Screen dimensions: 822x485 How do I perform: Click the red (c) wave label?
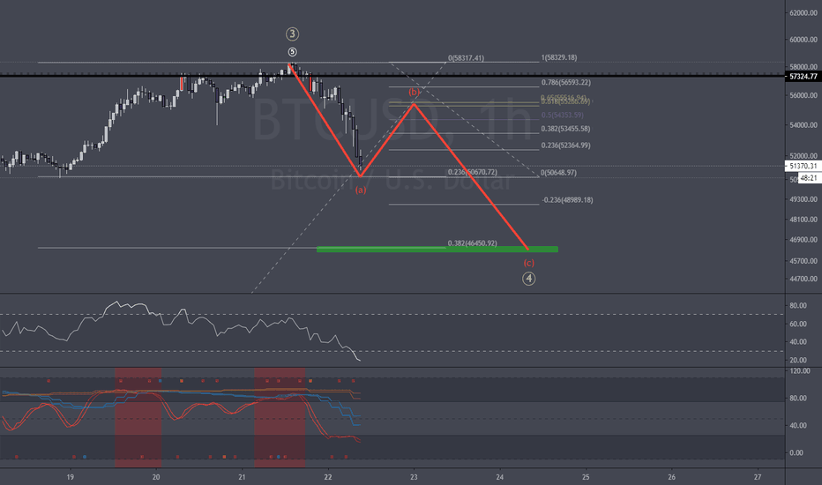point(528,263)
